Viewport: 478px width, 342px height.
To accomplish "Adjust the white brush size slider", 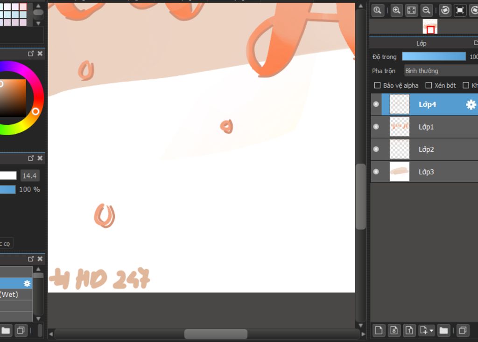I will click(x=8, y=176).
